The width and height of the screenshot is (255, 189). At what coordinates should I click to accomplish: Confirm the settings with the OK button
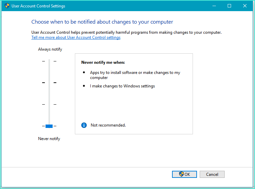click(185, 174)
